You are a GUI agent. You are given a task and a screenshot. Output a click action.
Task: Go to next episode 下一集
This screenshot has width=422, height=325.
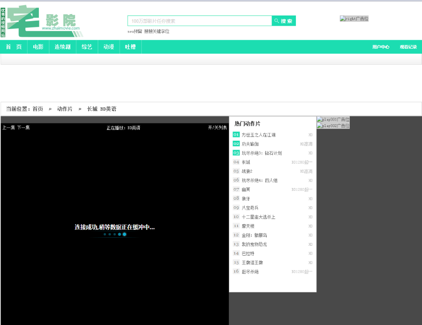[23, 128]
